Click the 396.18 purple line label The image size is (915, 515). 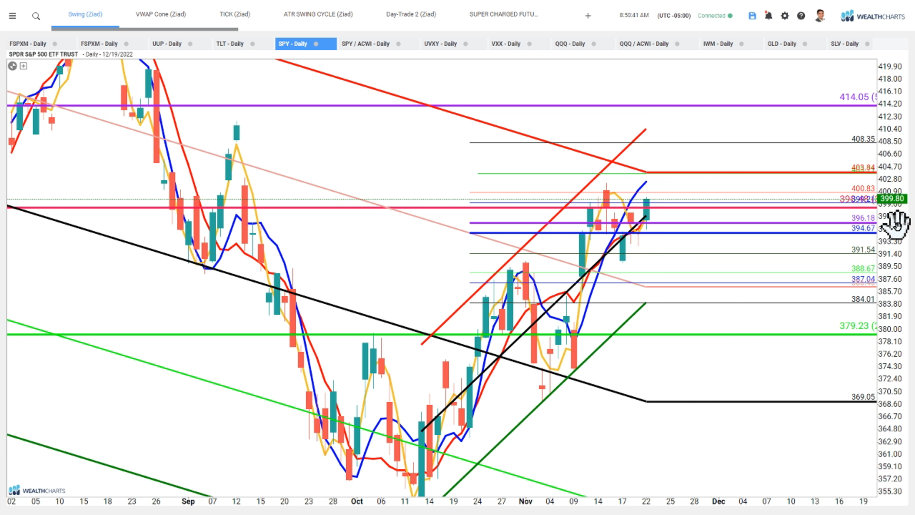click(863, 218)
